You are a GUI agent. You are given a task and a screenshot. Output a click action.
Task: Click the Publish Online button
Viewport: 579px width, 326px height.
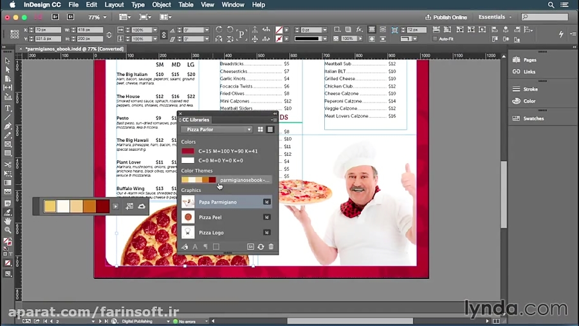pyautogui.click(x=446, y=17)
